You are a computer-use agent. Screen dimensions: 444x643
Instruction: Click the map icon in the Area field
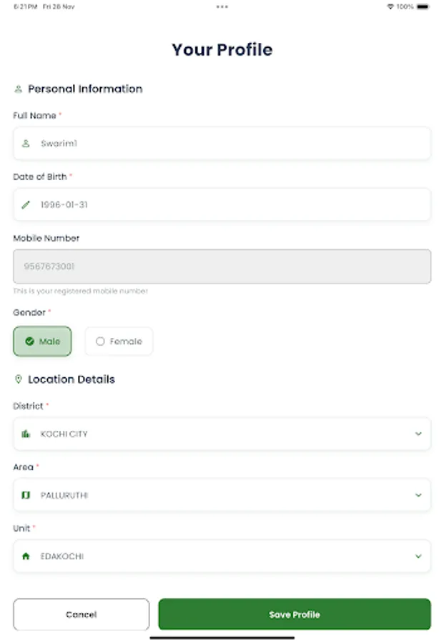point(27,495)
